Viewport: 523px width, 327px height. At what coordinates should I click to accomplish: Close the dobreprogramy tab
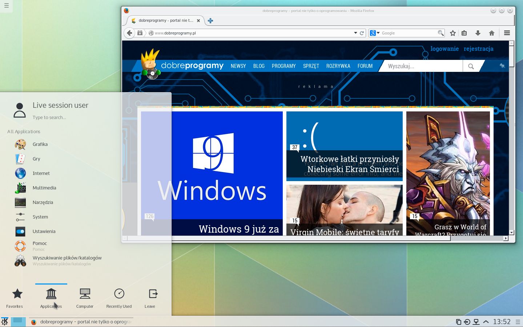point(198,21)
